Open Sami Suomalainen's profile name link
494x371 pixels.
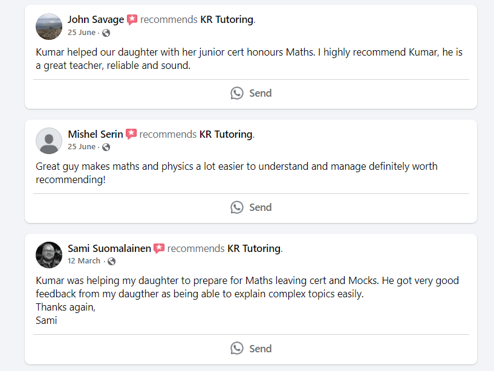click(x=109, y=248)
